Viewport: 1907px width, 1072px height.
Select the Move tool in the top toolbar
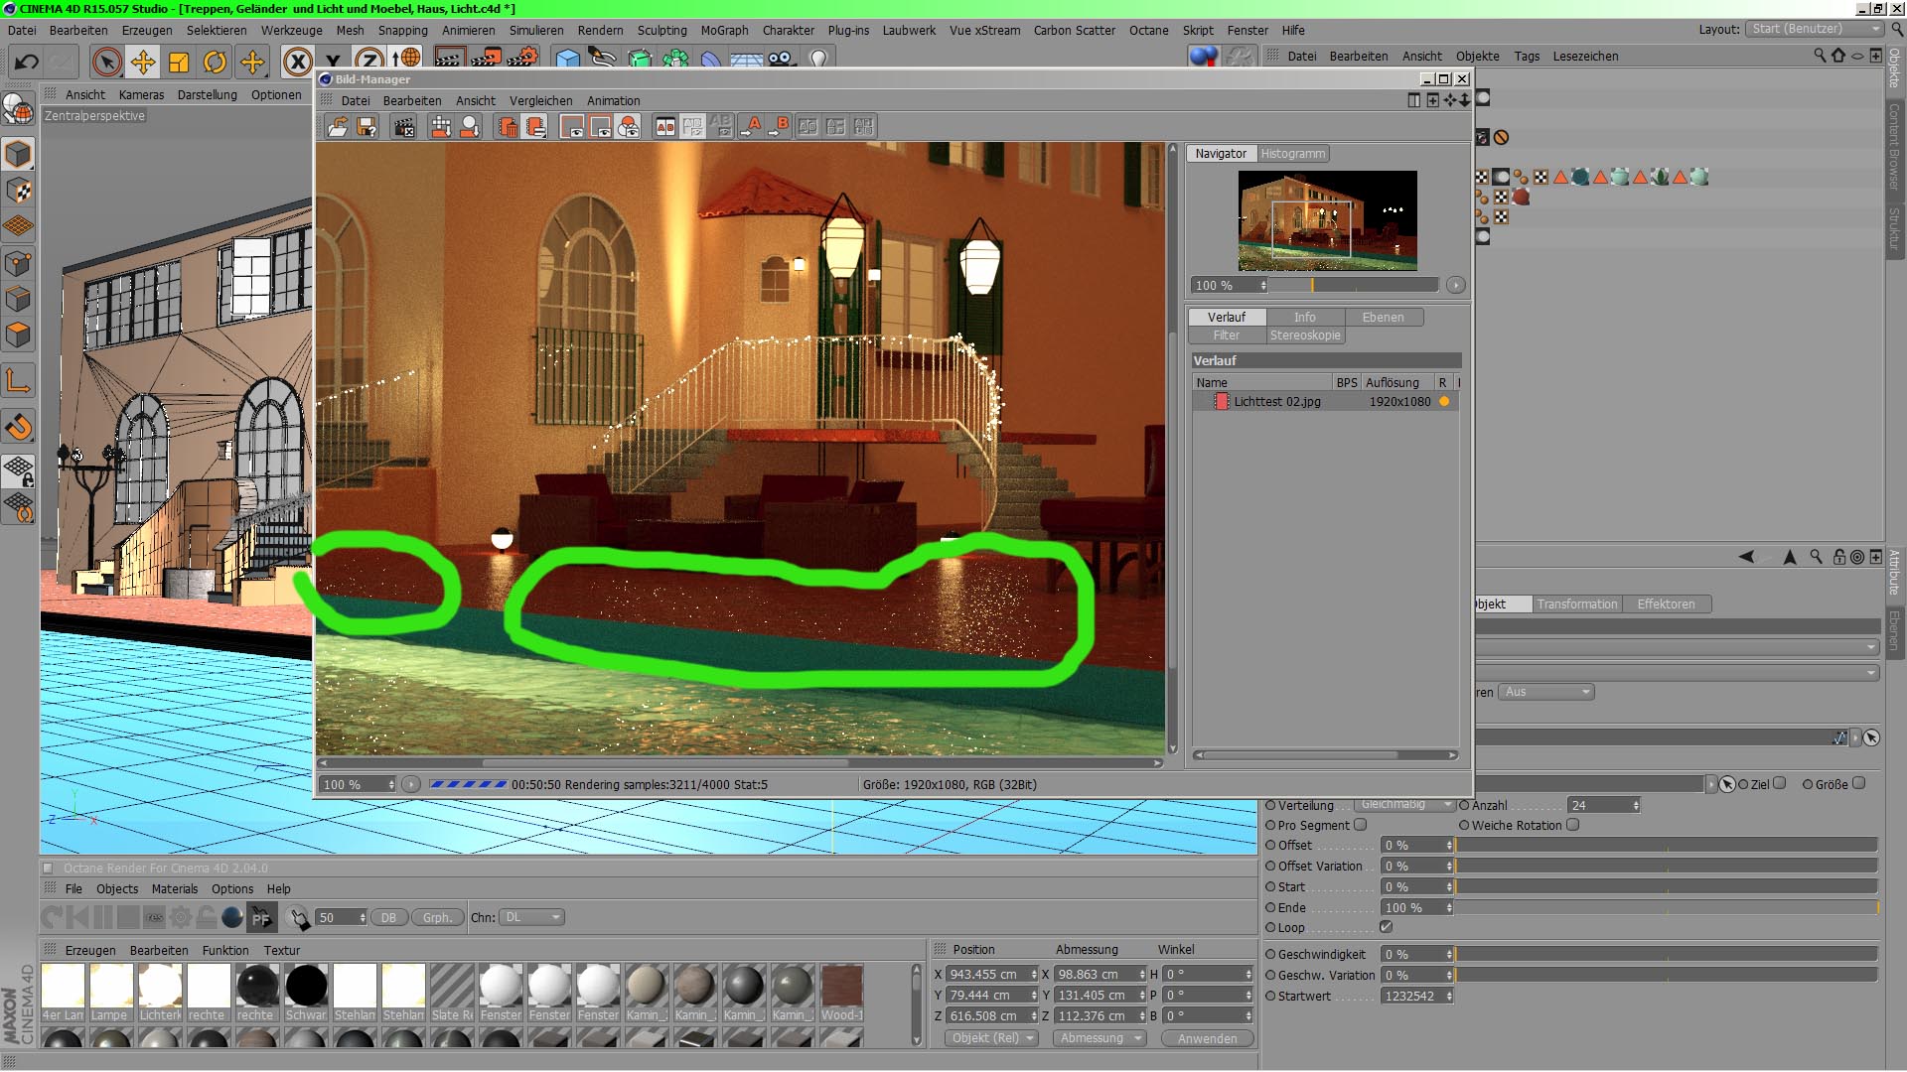pyautogui.click(x=143, y=63)
